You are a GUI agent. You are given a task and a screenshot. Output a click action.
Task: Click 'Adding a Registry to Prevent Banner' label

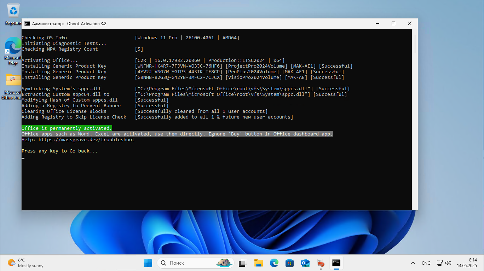[x=71, y=106]
